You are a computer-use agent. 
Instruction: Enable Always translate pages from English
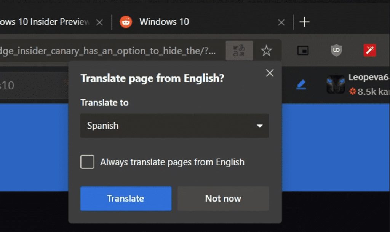(x=87, y=162)
